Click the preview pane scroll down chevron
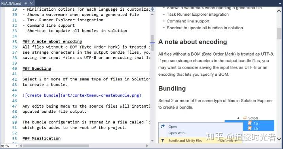Screen dimensions: 283x149 [x=279, y=139]
